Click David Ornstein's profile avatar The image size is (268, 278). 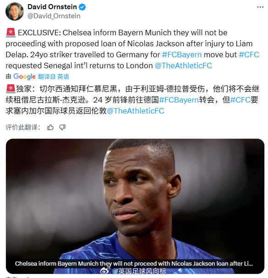[x=15, y=11]
